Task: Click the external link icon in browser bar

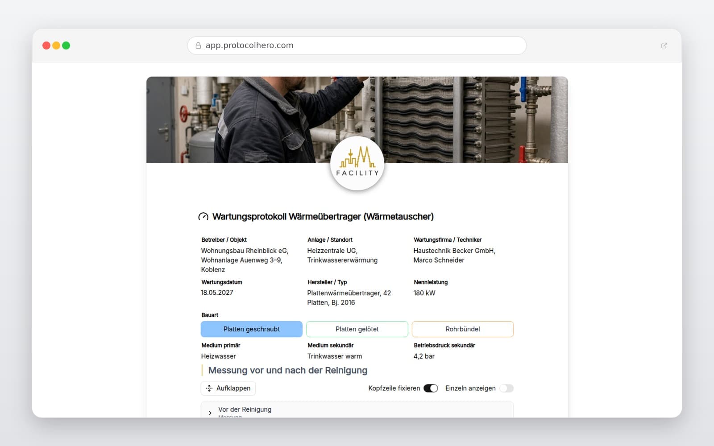Action: [664, 45]
